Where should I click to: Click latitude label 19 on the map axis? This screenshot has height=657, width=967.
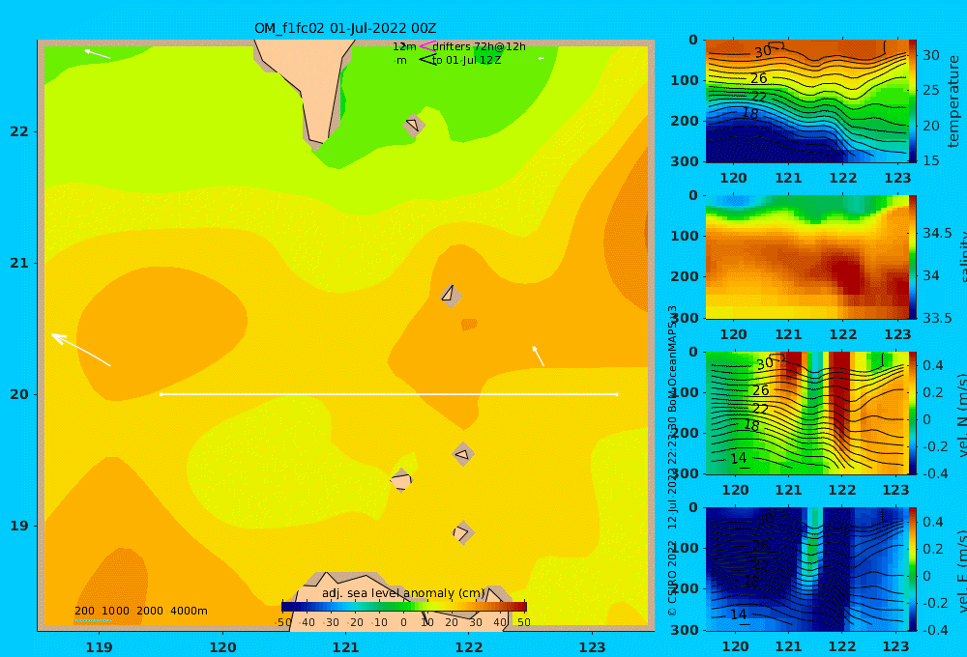(19, 526)
